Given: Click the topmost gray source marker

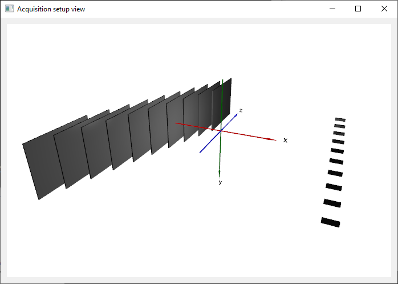Looking at the screenshot, I should 340,119.
